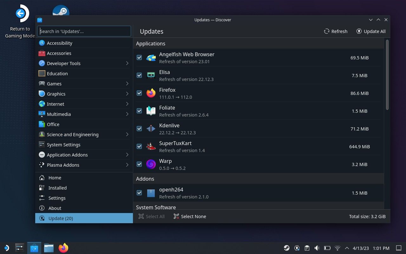Uncheck the Warp update checkbox
The width and height of the screenshot is (406, 254).
click(139, 164)
